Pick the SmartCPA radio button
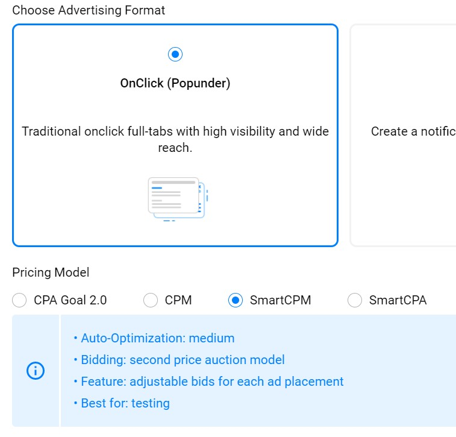Image resolution: width=456 pixels, height=437 pixels. 355,300
